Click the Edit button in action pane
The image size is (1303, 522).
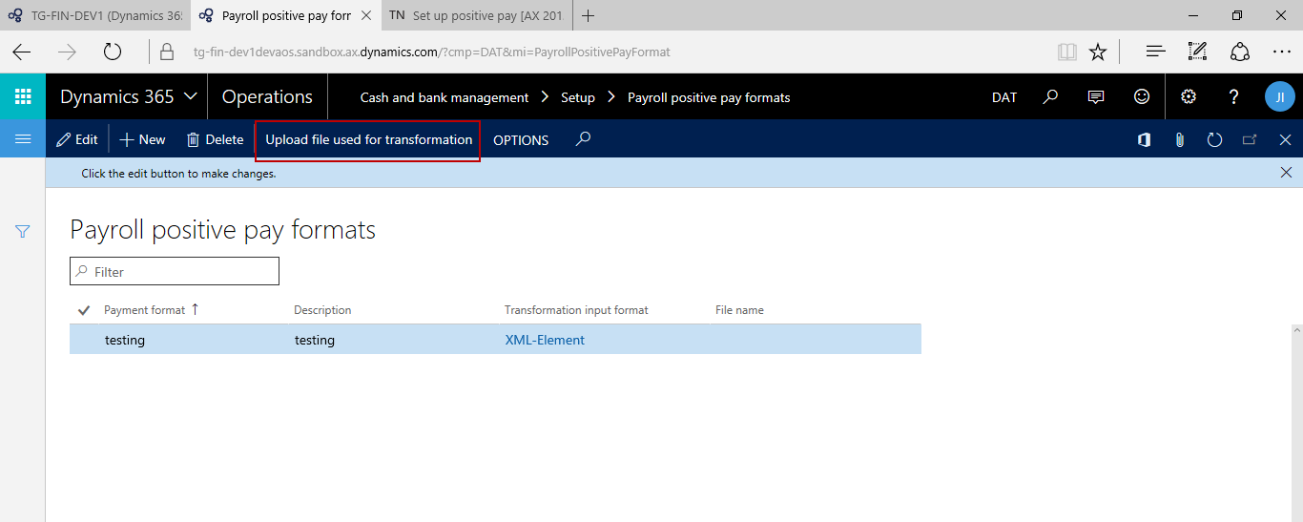pyautogui.click(x=77, y=139)
